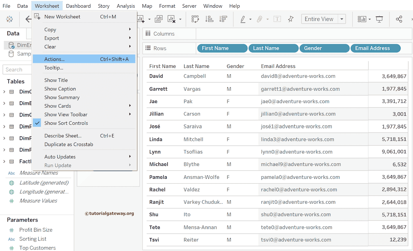Click the First Name pill on Rows
The image size is (413, 251).
click(221, 48)
